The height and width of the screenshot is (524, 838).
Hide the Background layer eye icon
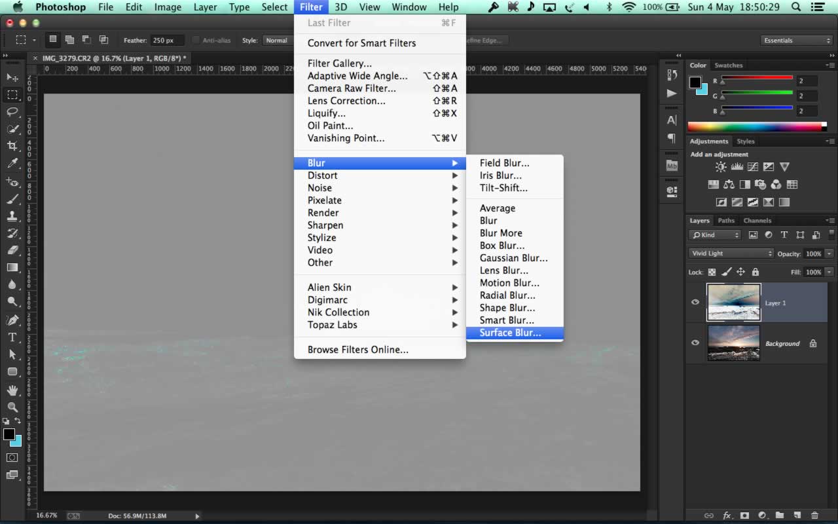[x=695, y=343]
